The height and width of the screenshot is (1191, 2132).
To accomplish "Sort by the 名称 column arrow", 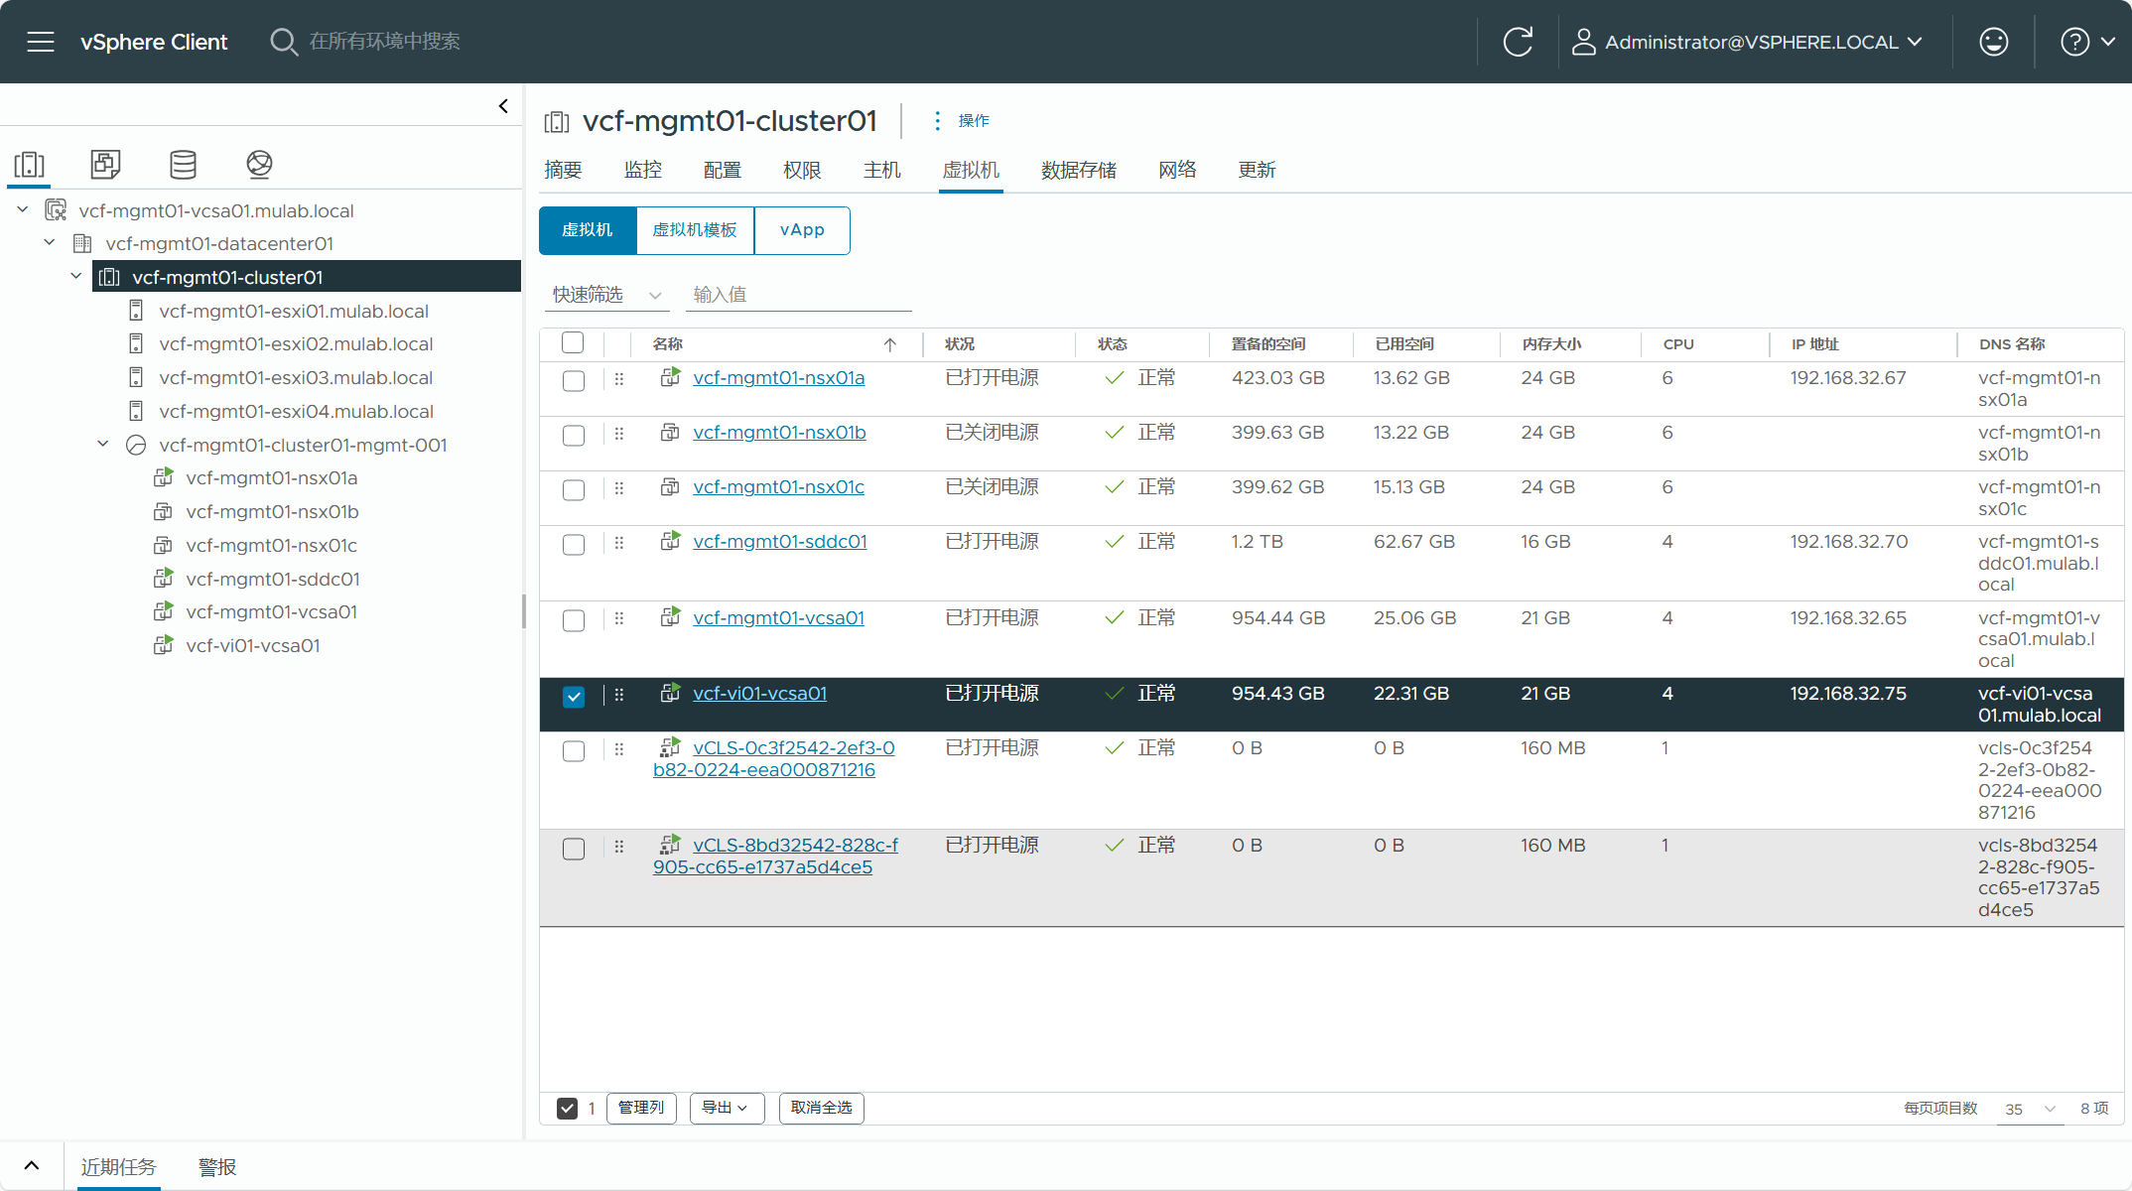I will (889, 344).
